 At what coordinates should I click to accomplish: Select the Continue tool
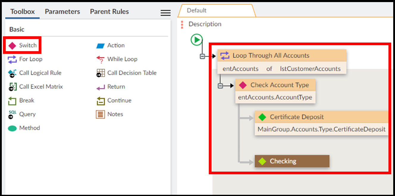(x=114, y=101)
